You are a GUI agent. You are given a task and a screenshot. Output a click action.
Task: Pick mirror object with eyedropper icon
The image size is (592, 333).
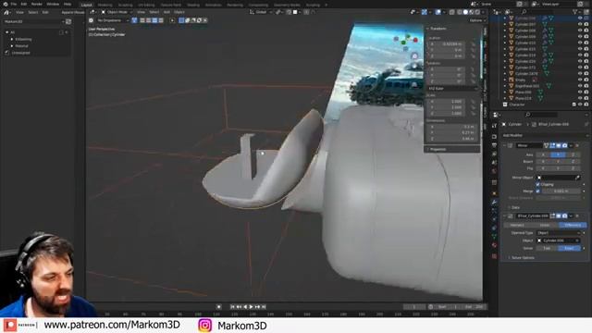(577, 178)
